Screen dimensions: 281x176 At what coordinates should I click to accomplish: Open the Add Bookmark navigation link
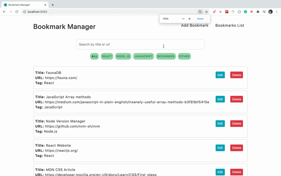point(195,25)
